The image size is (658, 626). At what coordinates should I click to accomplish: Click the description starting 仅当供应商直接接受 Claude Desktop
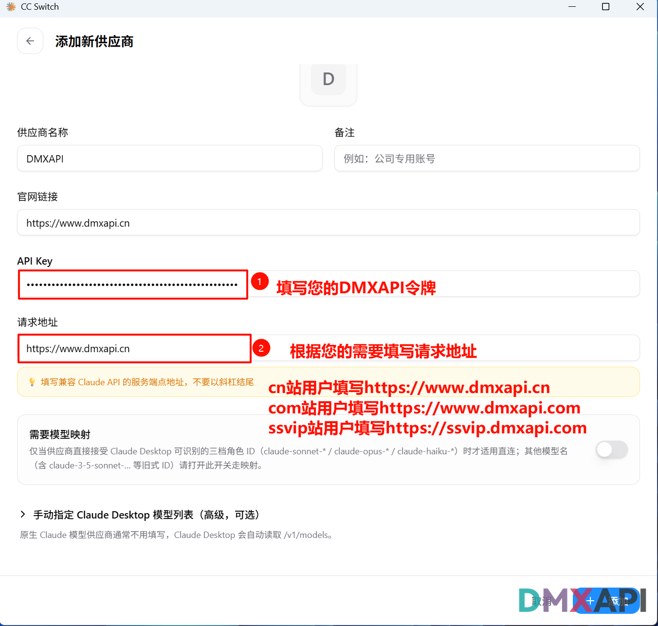point(298,458)
